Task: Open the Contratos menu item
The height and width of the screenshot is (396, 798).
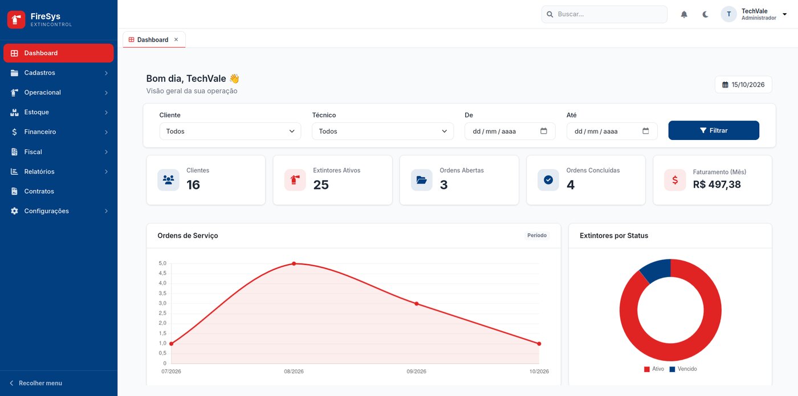Action: [59, 191]
